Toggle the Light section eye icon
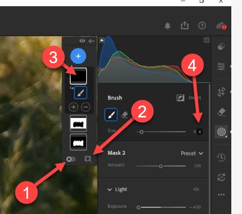 point(196,189)
